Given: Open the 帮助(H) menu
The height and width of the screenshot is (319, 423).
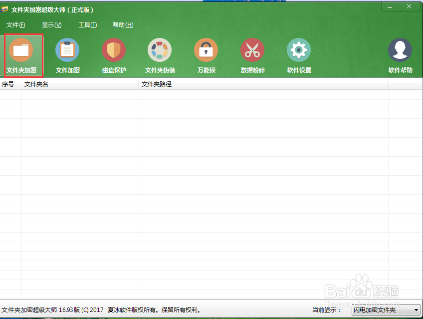Looking at the screenshot, I should (123, 25).
